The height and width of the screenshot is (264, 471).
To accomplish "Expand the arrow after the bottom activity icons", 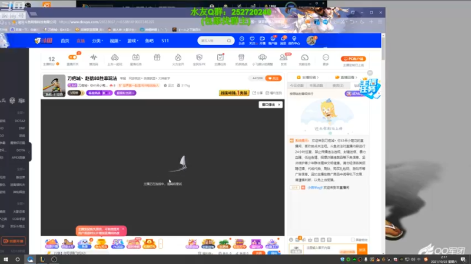I will 161,243.
